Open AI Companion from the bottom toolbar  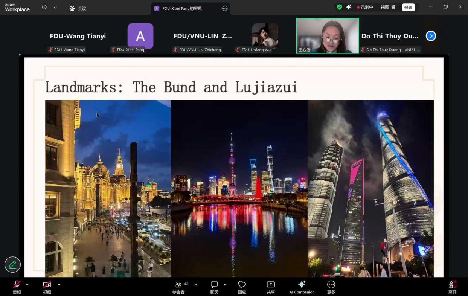click(302, 287)
